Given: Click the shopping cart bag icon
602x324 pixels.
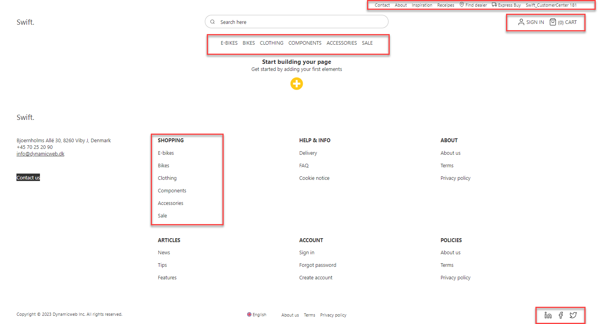Looking at the screenshot, I should 553,22.
